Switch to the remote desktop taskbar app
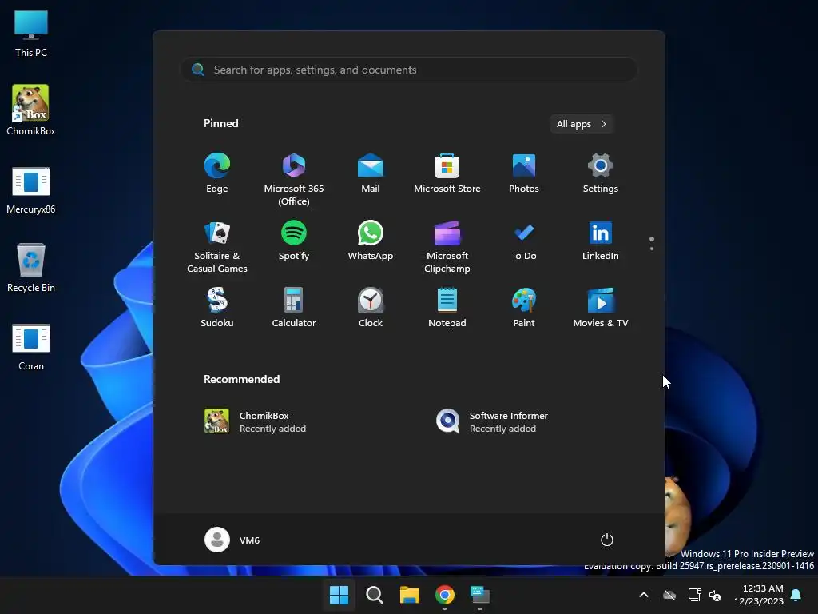The width and height of the screenshot is (818, 614). [480, 595]
